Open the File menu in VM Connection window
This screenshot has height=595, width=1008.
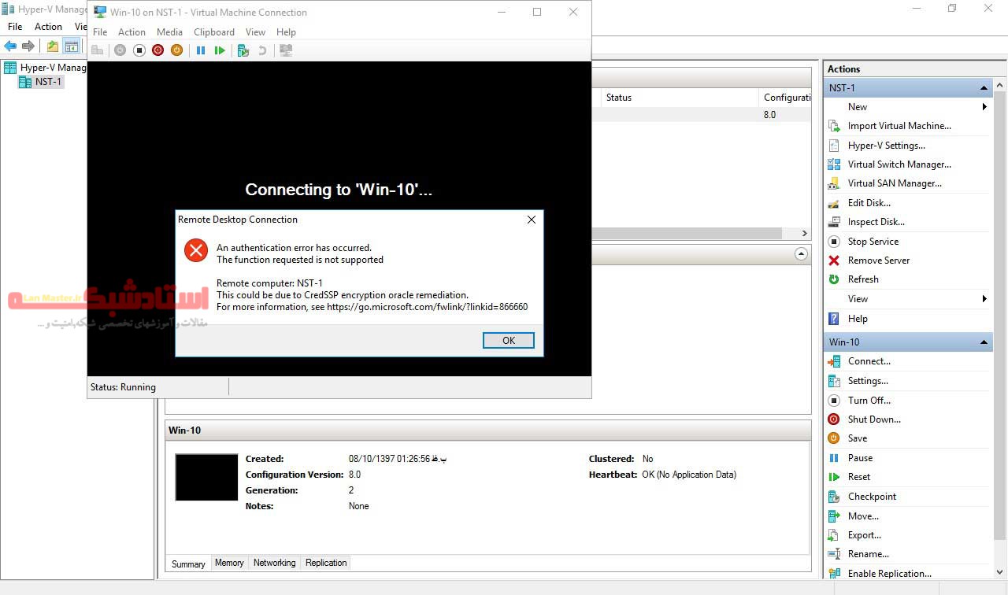100,32
